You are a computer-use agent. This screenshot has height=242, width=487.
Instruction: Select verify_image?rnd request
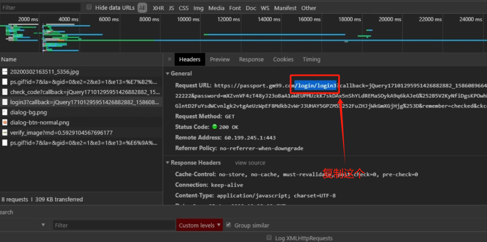(x=81, y=133)
